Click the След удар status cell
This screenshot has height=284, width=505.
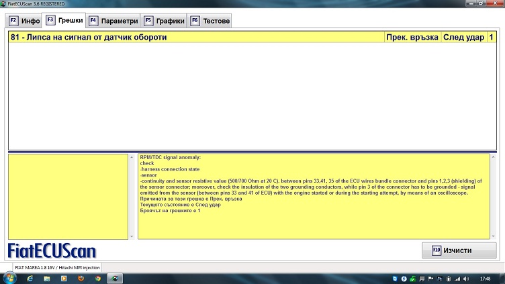pyautogui.click(x=463, y=38)
